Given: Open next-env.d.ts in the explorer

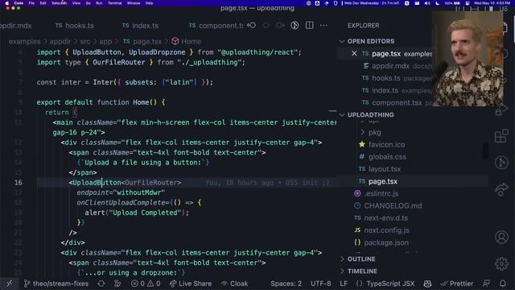Looking at the screenshot, I should 385,218.
